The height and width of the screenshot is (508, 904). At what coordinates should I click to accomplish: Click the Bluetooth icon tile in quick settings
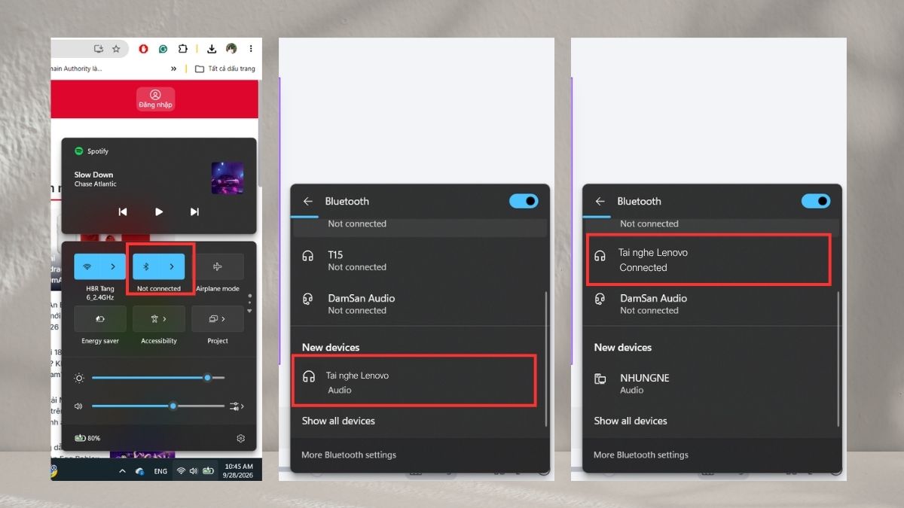point(146,266)
